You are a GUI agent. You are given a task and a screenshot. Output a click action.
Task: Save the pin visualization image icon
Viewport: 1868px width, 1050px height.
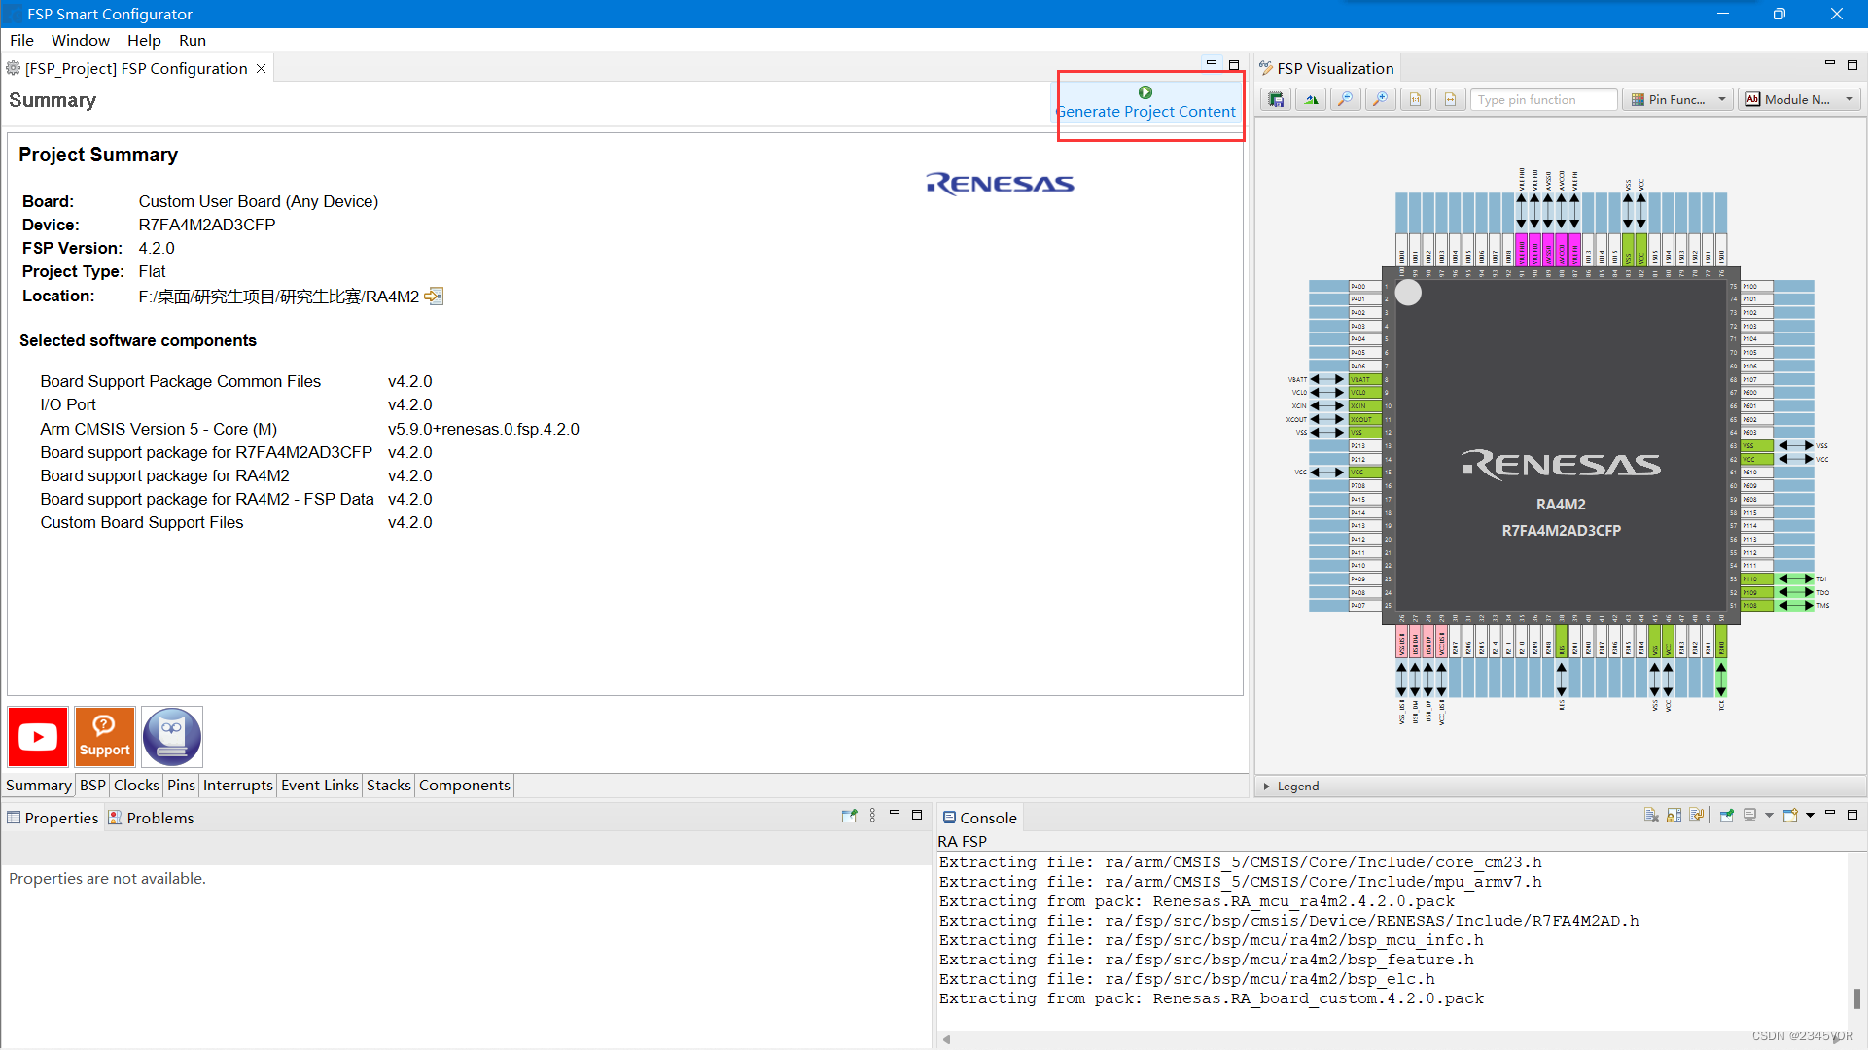click(1276, 99)
